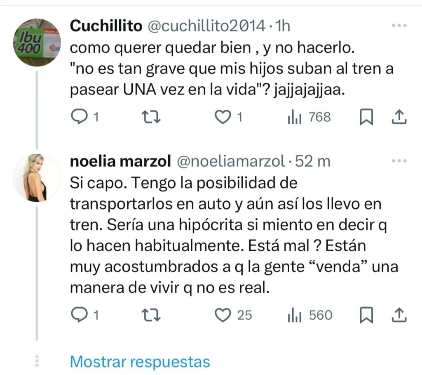This screenshot has height=375, width=422.
Task: Reply to Cuchillito's tweet
Action: point(78,118)
